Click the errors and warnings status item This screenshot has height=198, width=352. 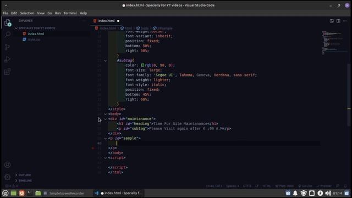(x=11, y=186)
